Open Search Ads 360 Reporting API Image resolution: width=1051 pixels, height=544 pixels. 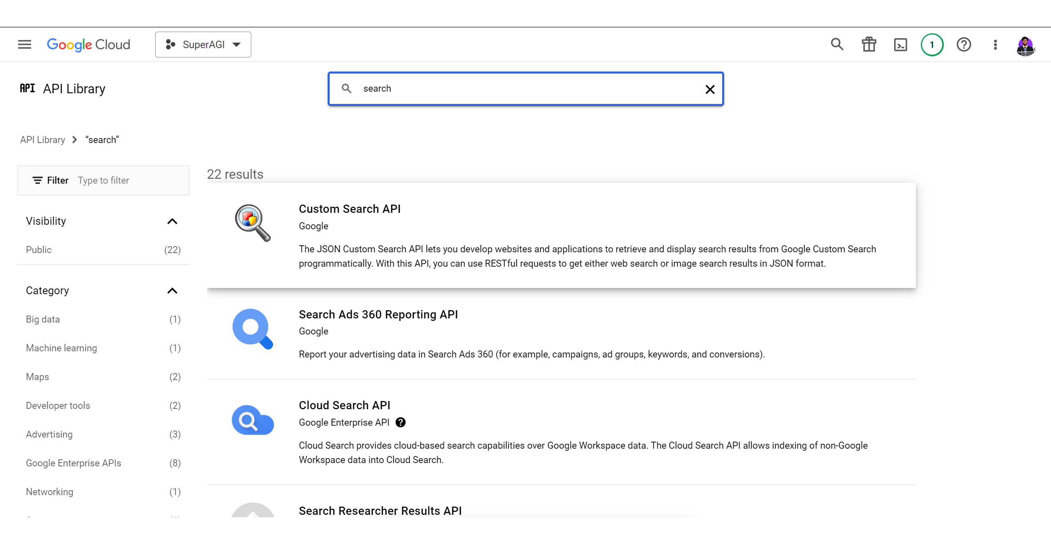point(378,314)
